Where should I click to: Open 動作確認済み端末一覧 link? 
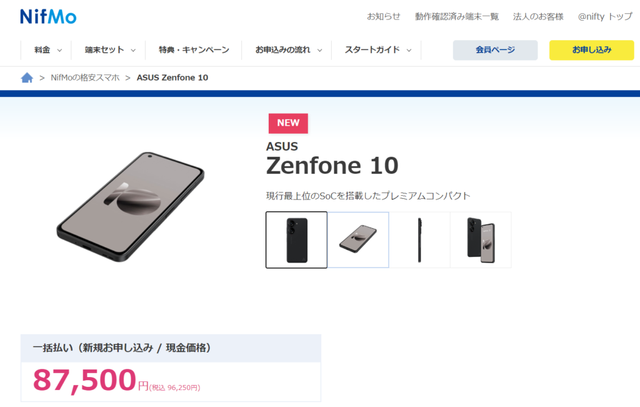click(457, 17)
